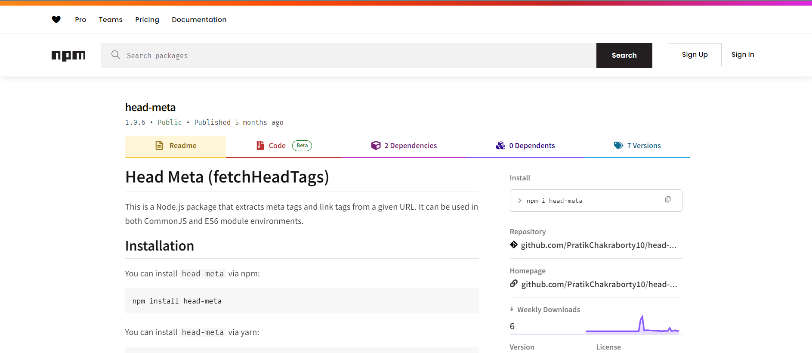Click the Sign Up button
The image size is (812, 353).
click(695, 55)
